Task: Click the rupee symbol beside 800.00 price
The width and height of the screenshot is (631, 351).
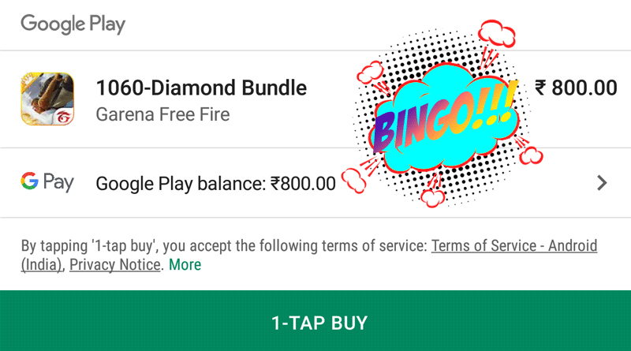Action: click(540, 88)
